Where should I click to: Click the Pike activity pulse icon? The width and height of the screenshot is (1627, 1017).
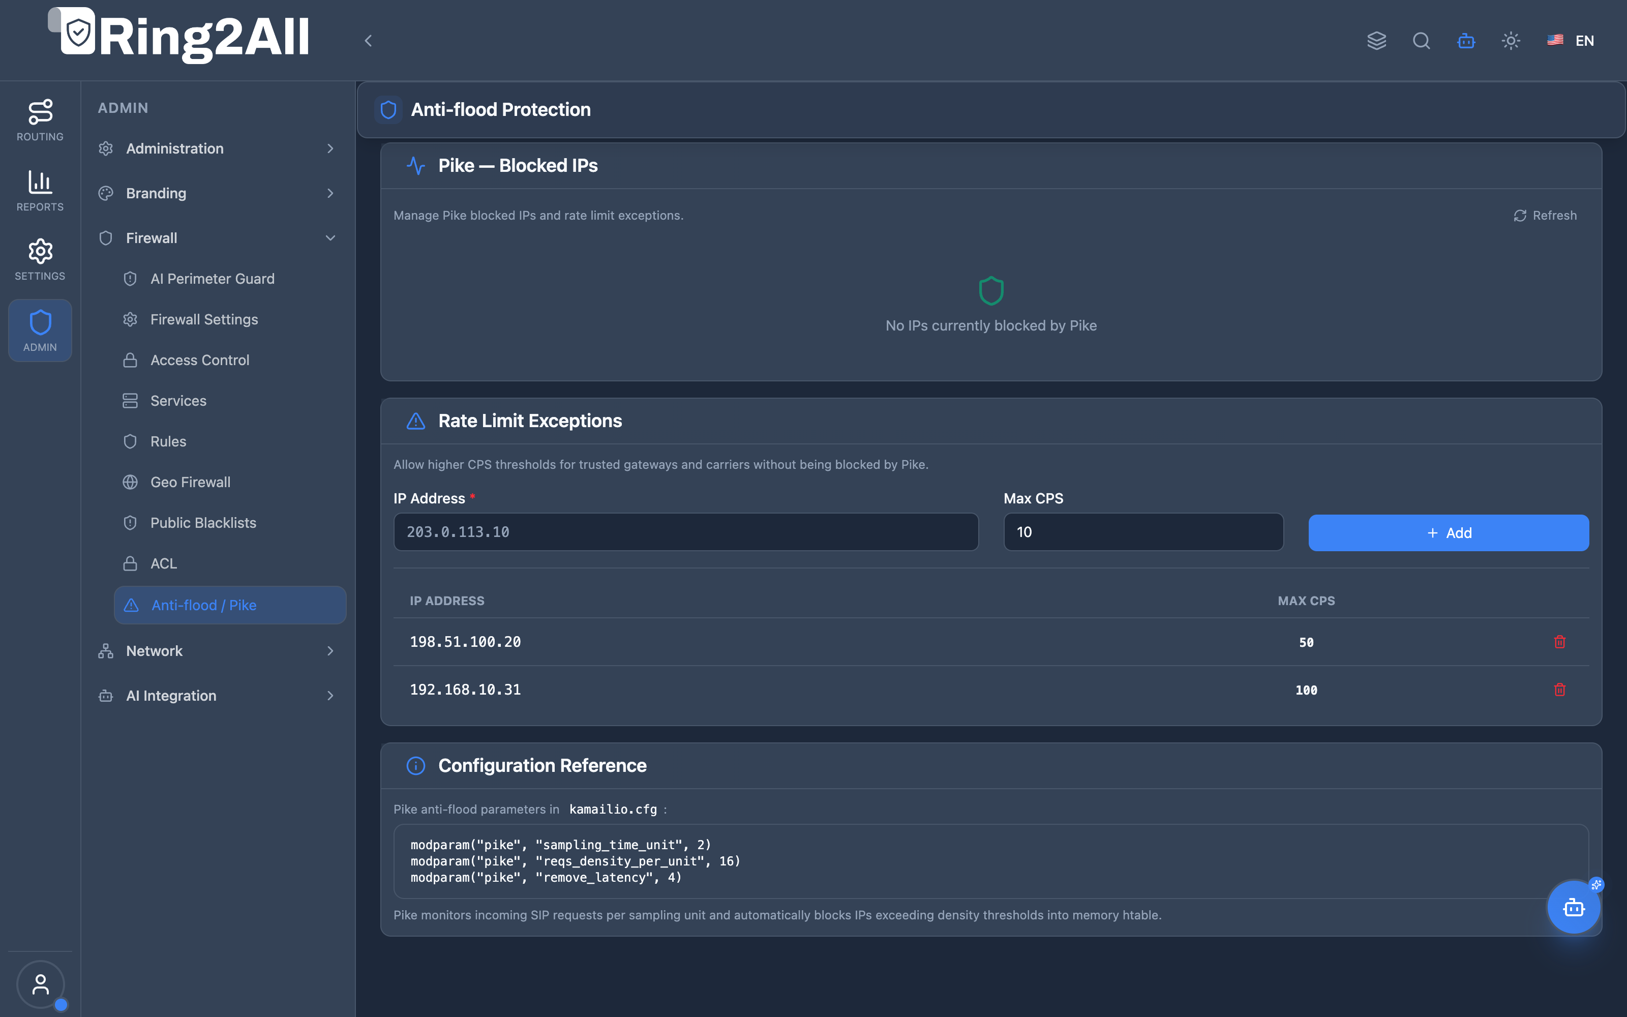click(415, 165)
